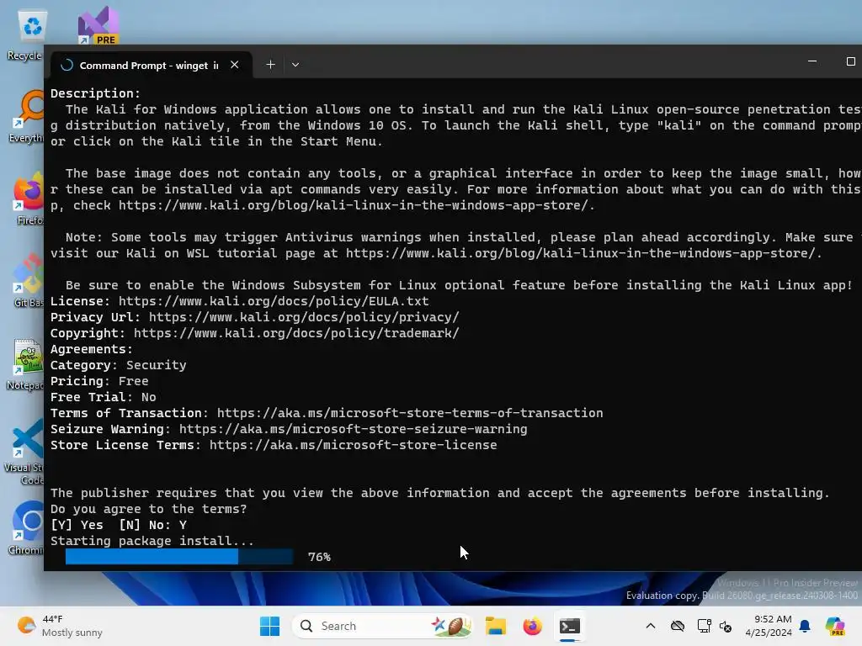
Task: Click 'Starting package install...' text
Action: click(152, 541)
